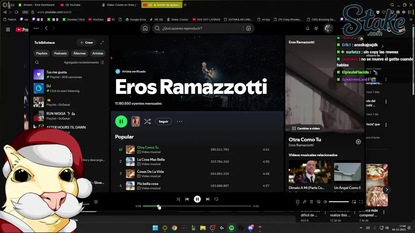This screenshot has height=233, width=415.
Task: Open Spotify from the Windows taskbar
Action: click(231, 228)
